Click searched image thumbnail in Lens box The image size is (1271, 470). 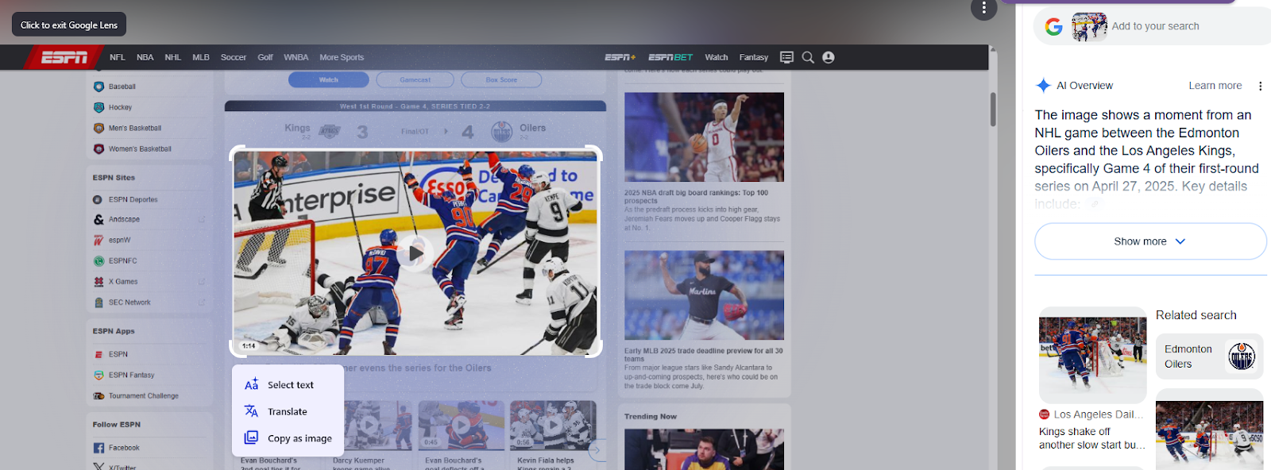click(1089, 27)
